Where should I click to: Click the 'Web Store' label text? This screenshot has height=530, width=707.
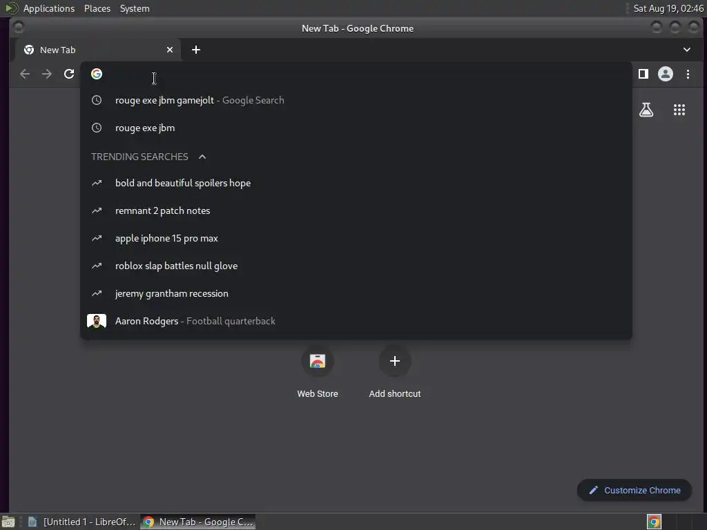pos(318,394)
